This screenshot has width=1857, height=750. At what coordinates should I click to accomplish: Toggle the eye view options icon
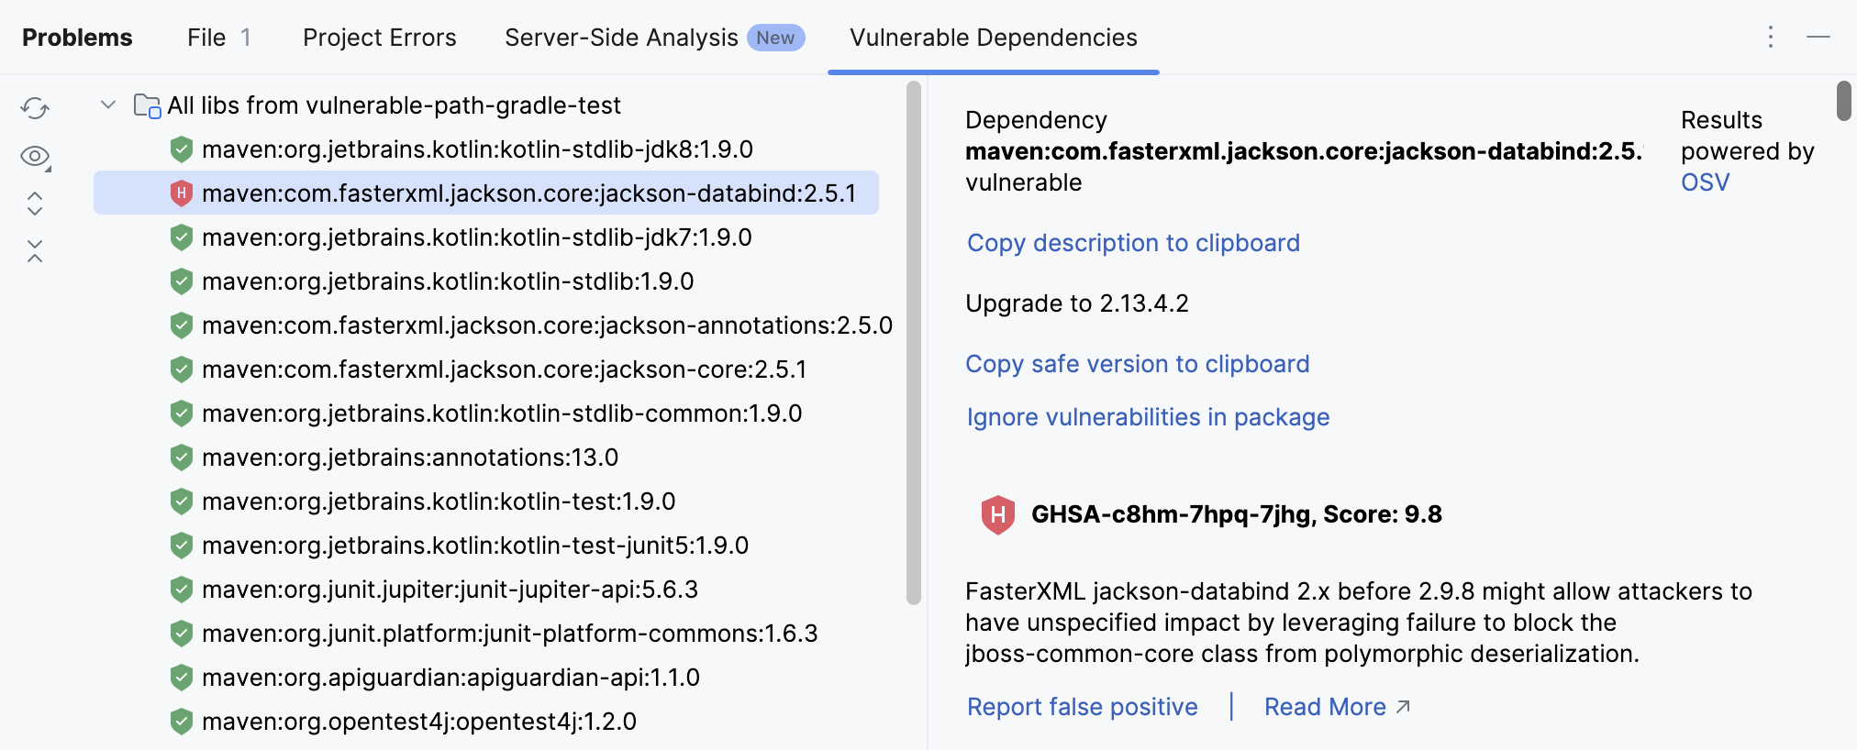point(35,157)
